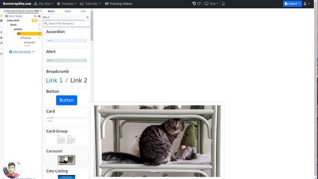
Task: Click the wrench tool icon in left strip
Action: tap(1, 43)
